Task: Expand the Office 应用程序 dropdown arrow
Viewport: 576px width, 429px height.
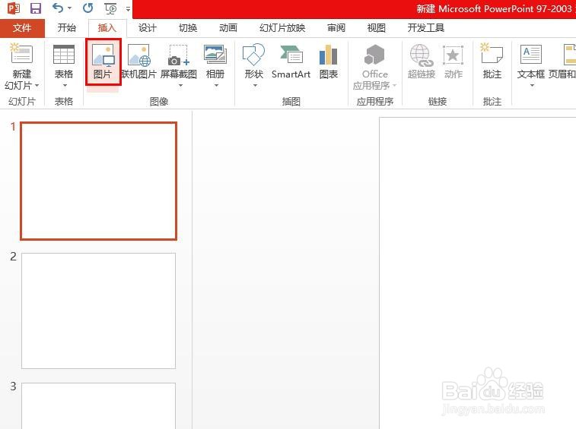Action: tap(395, 86)
